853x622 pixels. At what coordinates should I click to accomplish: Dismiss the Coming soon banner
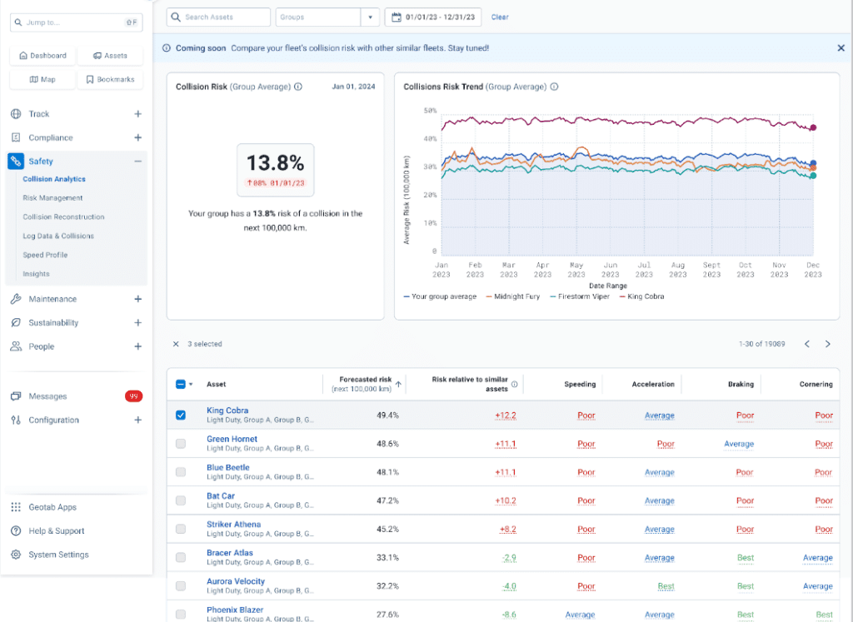coord(841,48)
